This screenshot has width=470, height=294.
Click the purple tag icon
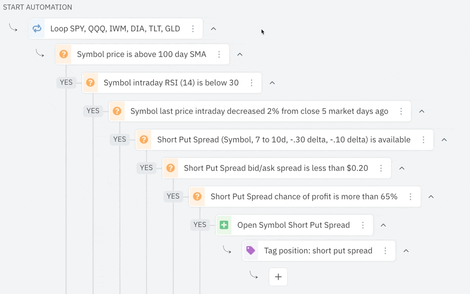tap(251, 251)
